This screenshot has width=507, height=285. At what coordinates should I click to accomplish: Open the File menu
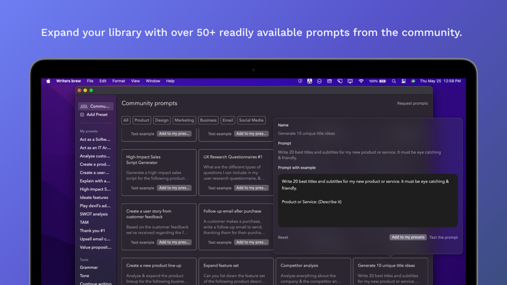coord(90,81)
